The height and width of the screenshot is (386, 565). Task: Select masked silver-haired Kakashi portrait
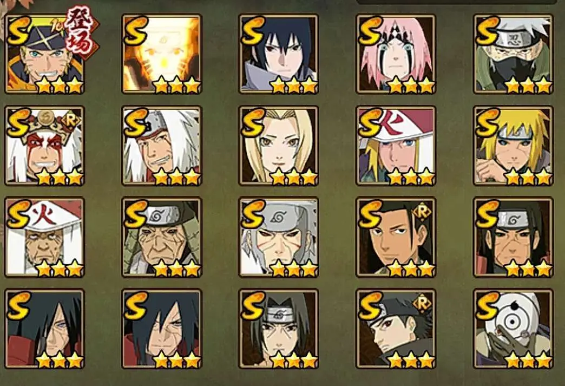(513, 54)
